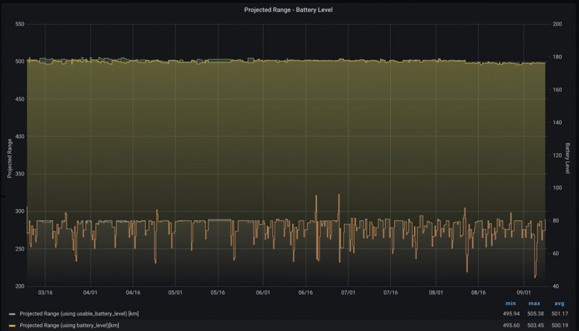Click the 08/01 date on x-axis

pyautogui.click(x=436, y=292)
